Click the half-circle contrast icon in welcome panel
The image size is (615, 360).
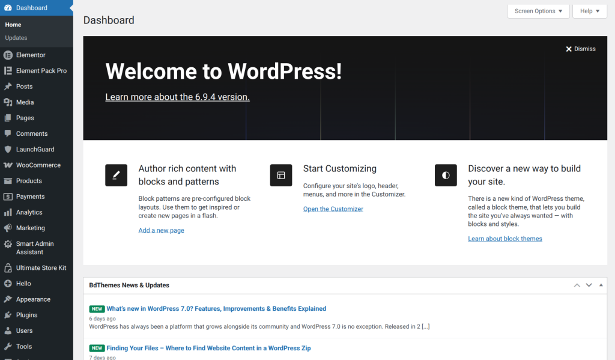[446, 175]
